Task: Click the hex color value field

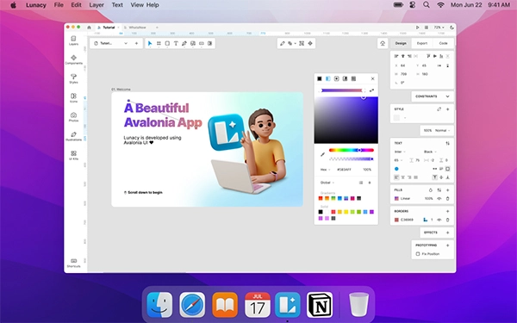Action: click(x=345, y=170)
